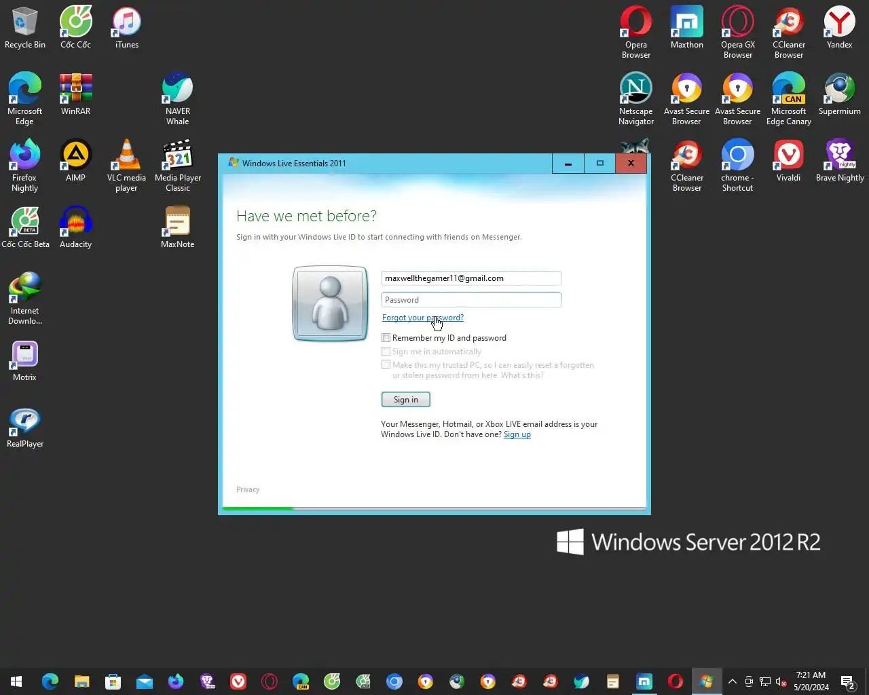Click the Sign in button
The height and width of the screenshot is (695, 869).
point(406,400)
